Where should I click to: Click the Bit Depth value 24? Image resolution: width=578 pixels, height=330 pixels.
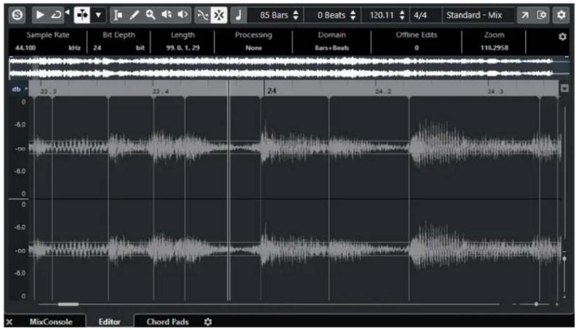coord(97,48)
